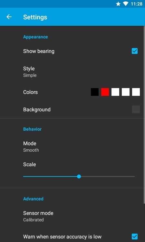The width and height of the screenshot is (145, 242).
Task: Tap the Background setting label
Action: click(37, 109)
